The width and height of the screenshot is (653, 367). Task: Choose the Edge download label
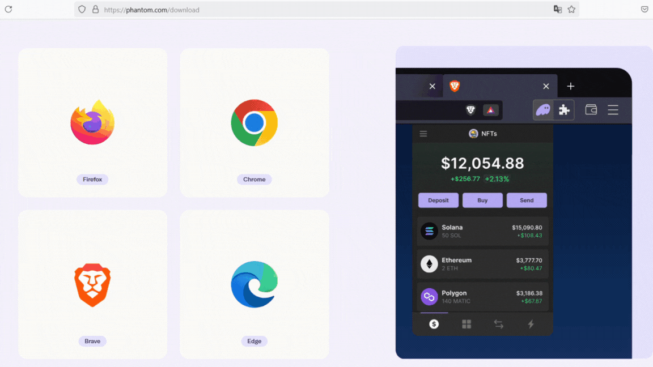pos(255,341)
